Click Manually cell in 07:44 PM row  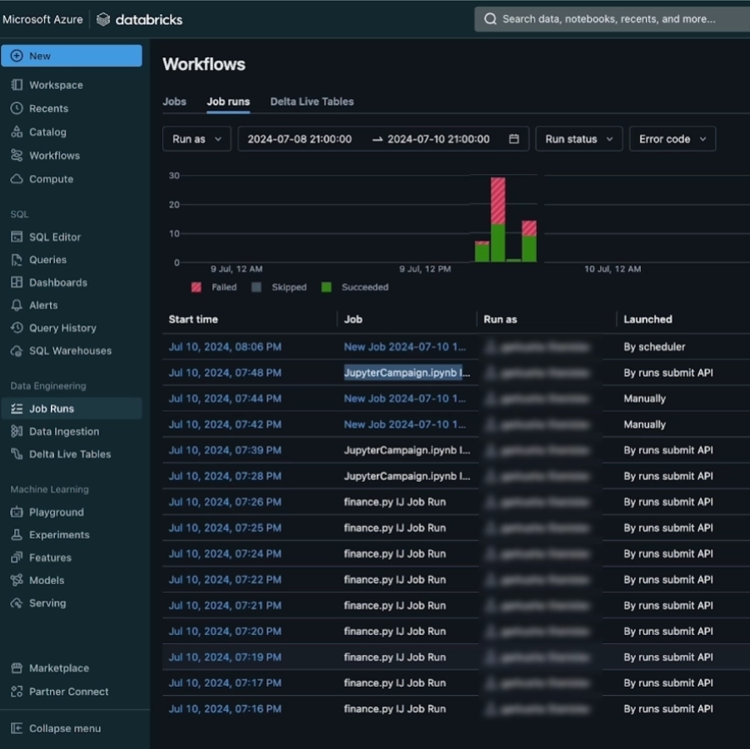click(x=644, y=399)
